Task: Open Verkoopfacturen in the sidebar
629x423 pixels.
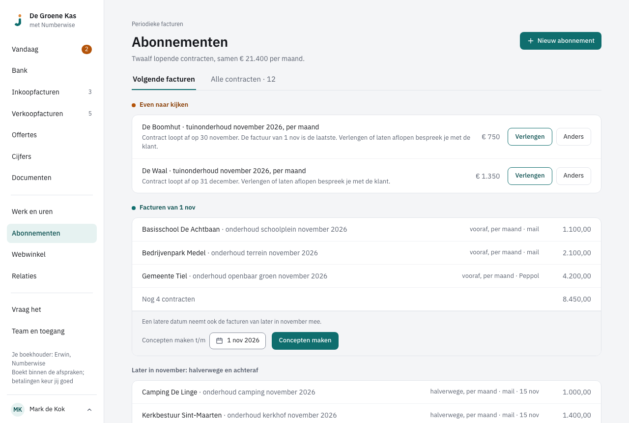Action: click(x=52, y=114)
